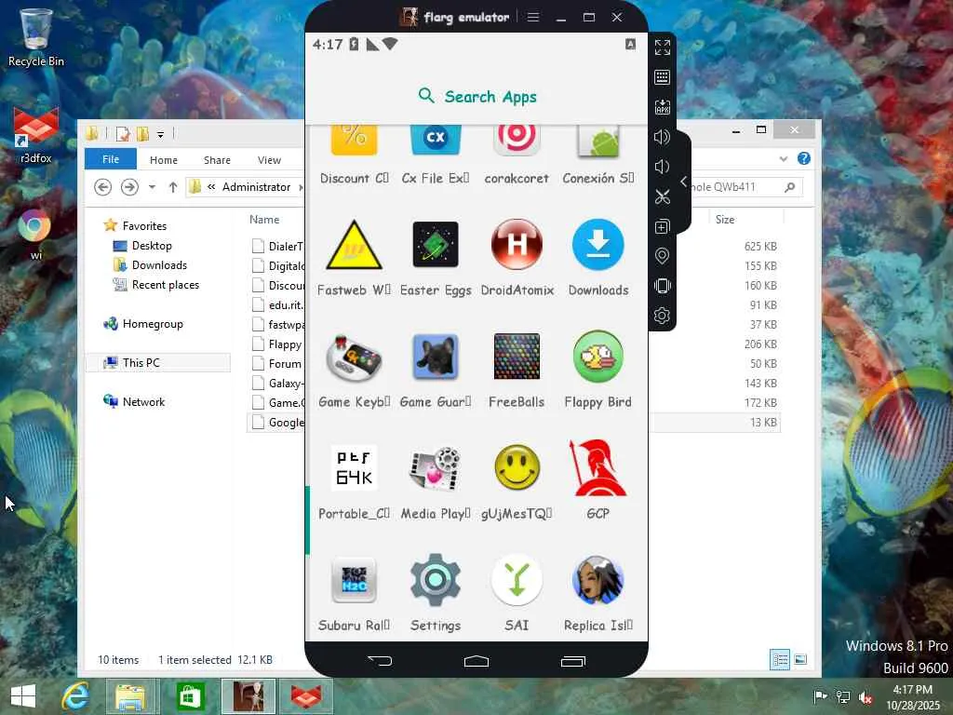Switch Explorer to large icons view
Viewport: 953px width, 715px height.
click(800, 659)
